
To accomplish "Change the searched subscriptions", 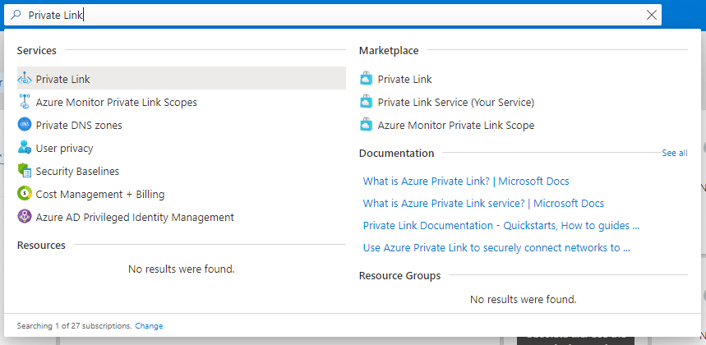I will [149, 325].
